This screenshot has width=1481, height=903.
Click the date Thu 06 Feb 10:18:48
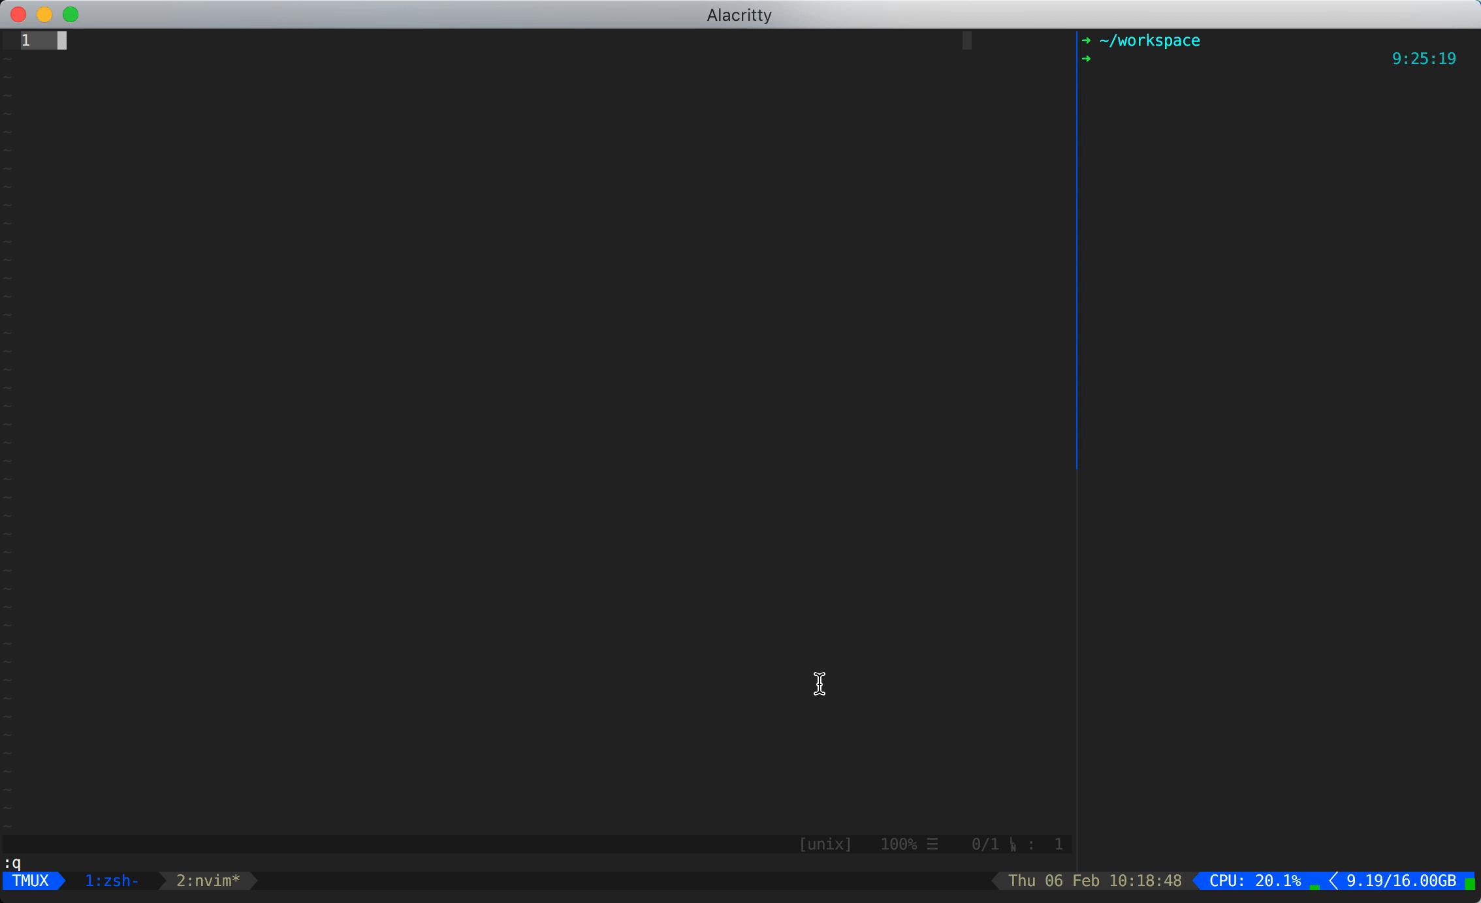pos(1095,881)
